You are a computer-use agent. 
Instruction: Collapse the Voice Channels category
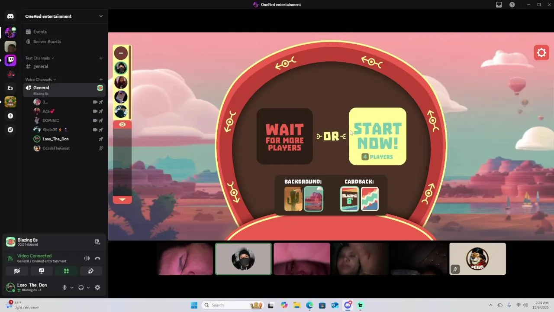coord(41,79)
